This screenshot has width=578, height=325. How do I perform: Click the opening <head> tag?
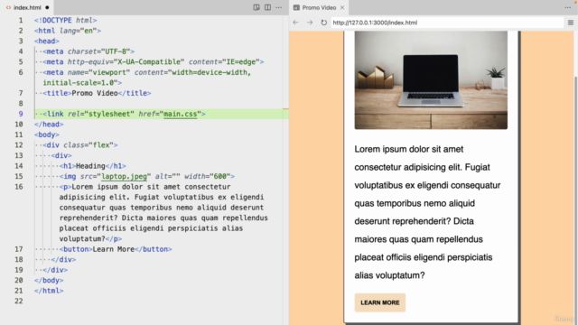coord(47,41)
